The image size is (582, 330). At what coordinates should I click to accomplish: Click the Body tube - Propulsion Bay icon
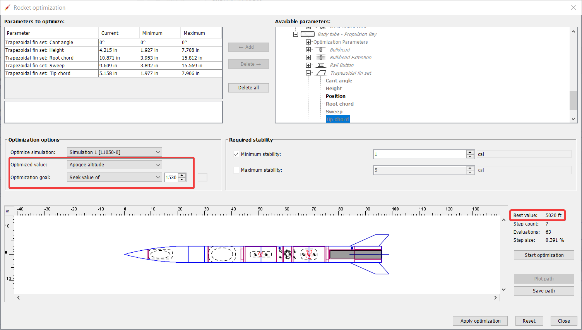[308, 34]
